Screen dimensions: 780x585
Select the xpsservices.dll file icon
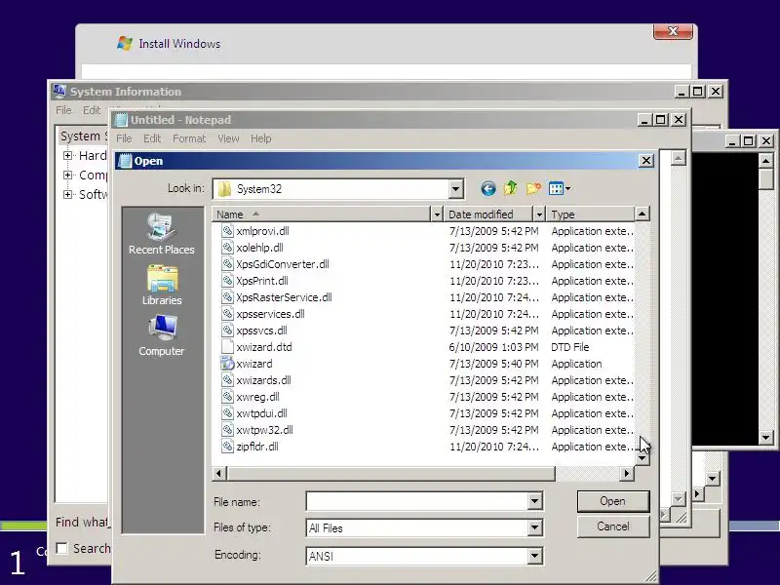point(227,314)
